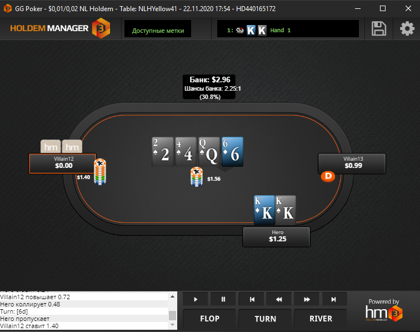Screen dimensions: 420x332
Task: Click the scroll down arrow in the action log
Action: [x=172, y=325]
